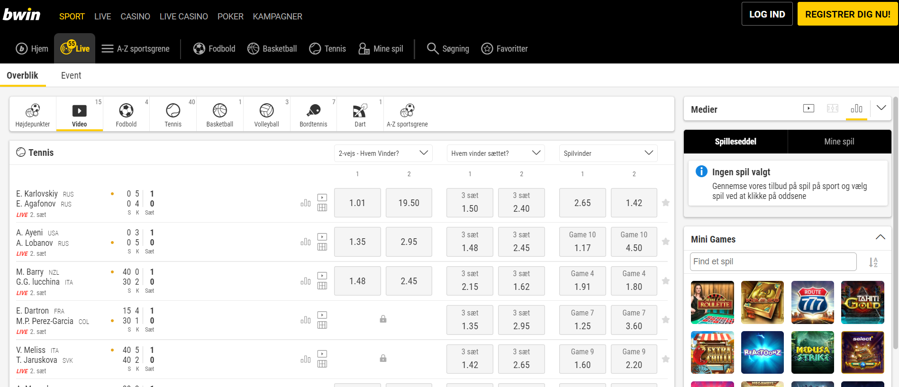Open Favoritter star in navigation bar
The height and width of the screenshot is (387, 899).
pos(504,48)
